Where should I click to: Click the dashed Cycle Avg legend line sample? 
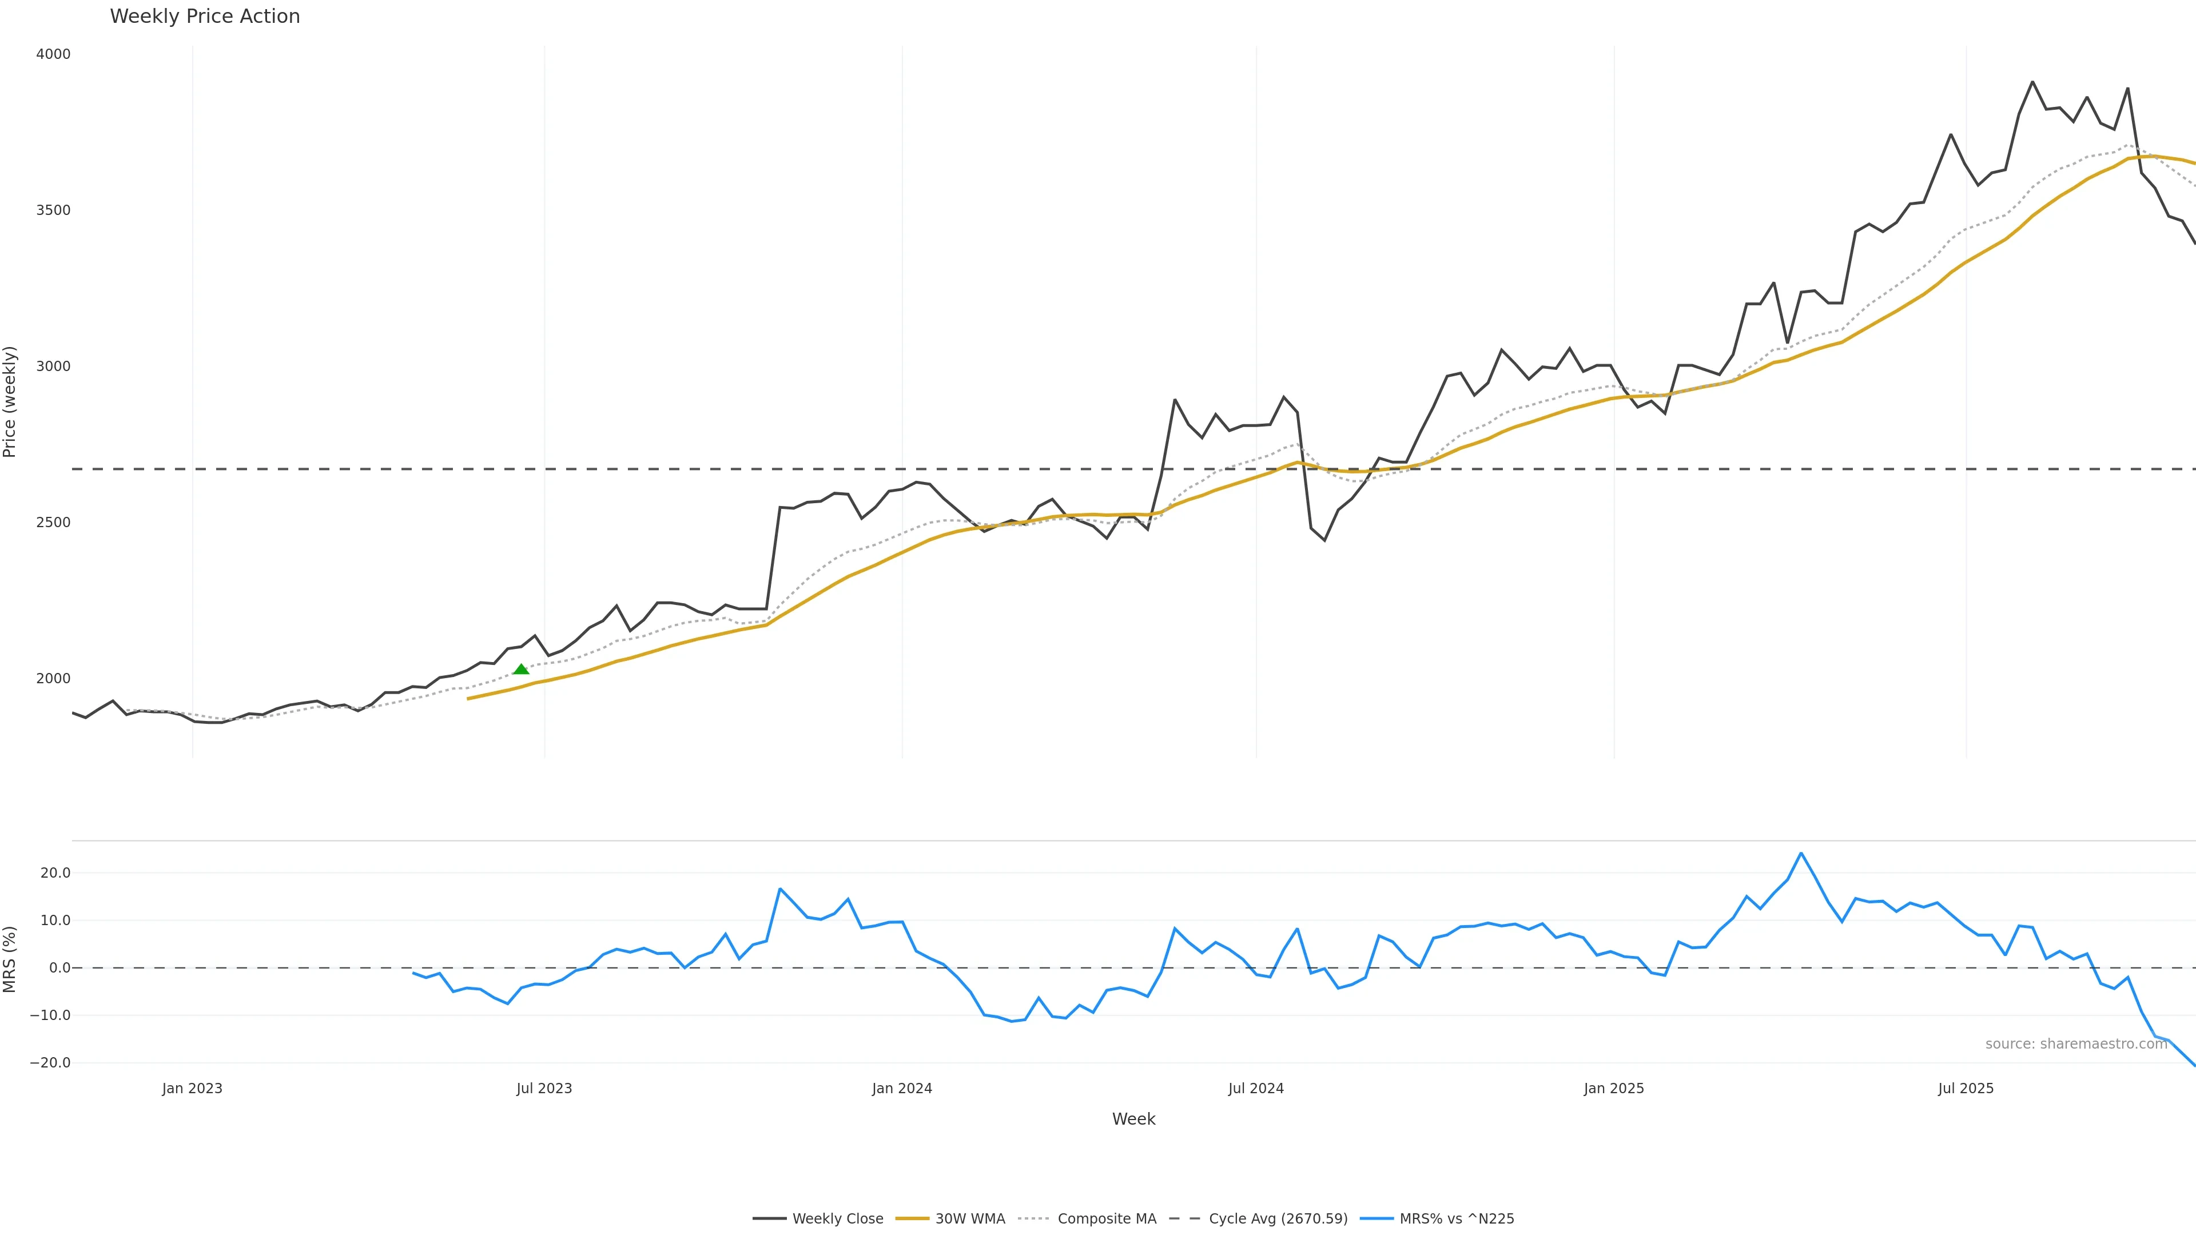click(x=1184, y=1219)
